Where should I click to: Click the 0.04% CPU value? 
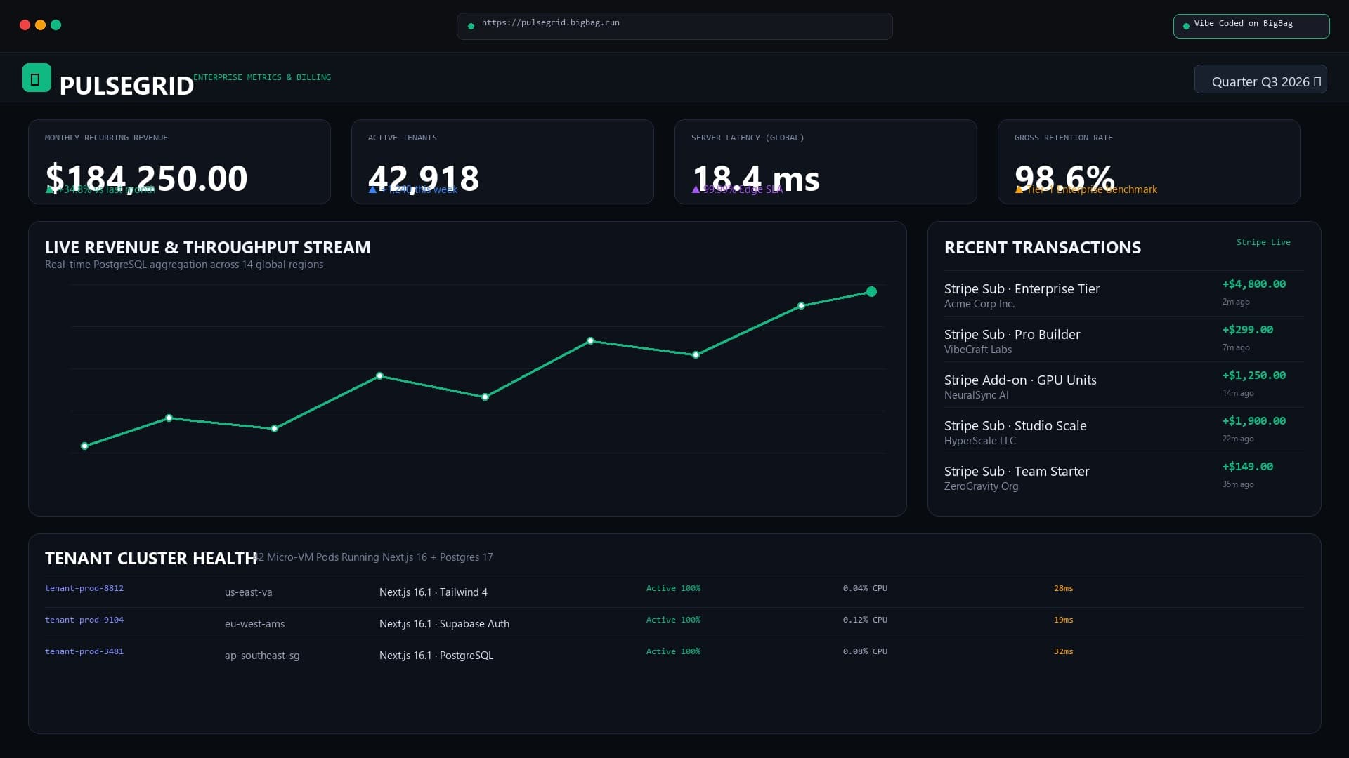tap(865, 588)
